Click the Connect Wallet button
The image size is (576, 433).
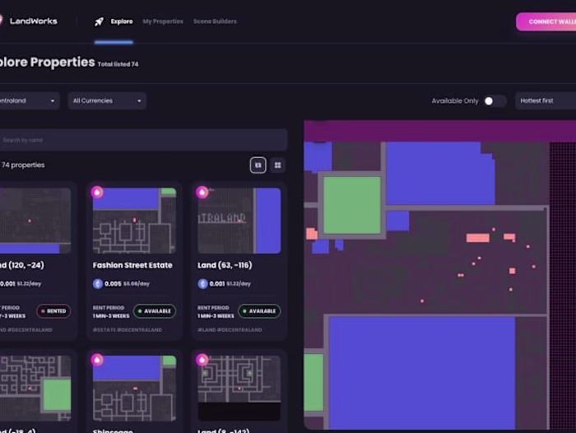(x=546, y=21)
